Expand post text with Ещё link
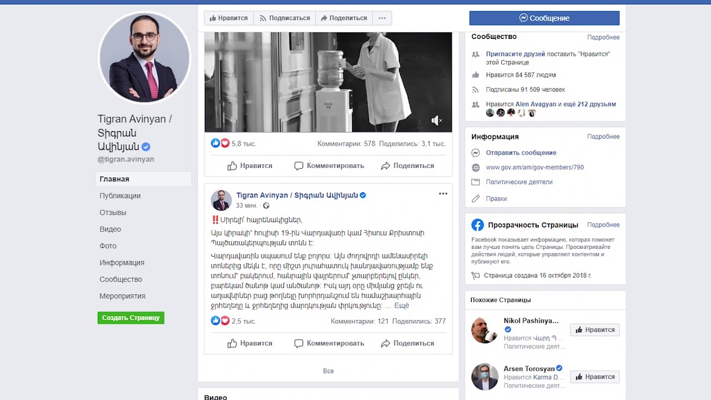Viewport: 711px width, 400px height. pyautogui.click(x=401, y=306)
